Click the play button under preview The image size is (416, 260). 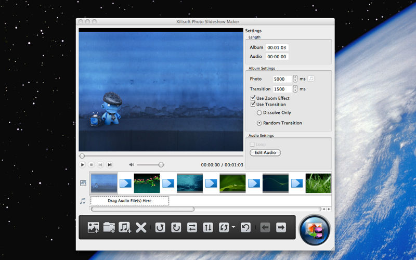pos(83,165)
